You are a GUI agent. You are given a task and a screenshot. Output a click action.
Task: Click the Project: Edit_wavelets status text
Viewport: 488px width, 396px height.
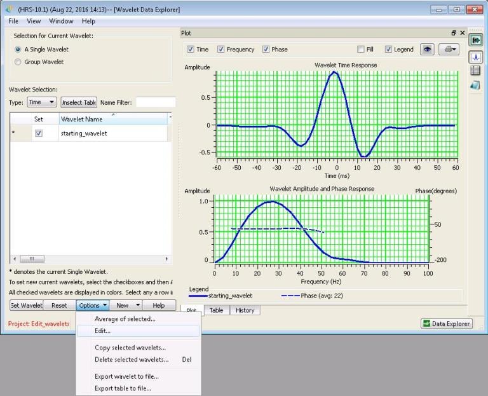[x=39, y=324]
